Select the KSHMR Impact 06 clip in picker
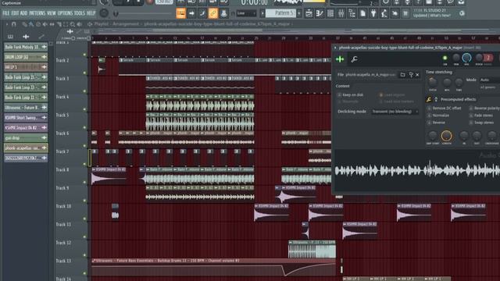The image size is (500, 281). click(x=26, y=128)
